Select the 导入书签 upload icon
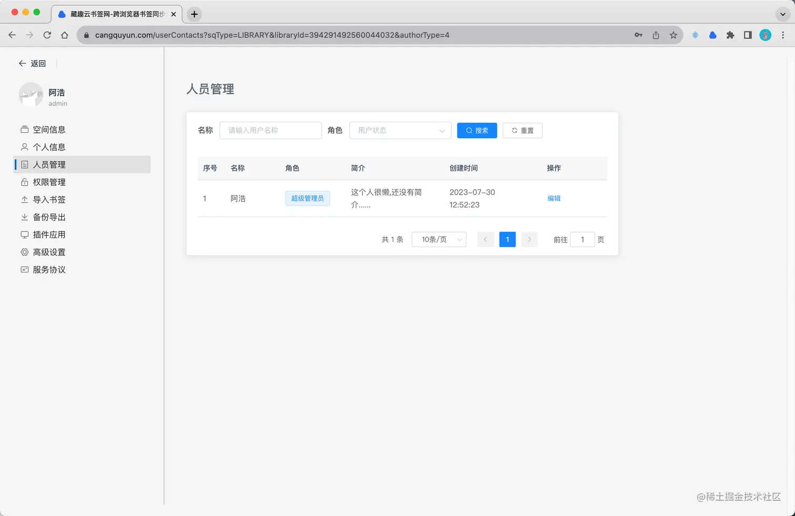This screenshot has height=516, width=795. (25, 199)
